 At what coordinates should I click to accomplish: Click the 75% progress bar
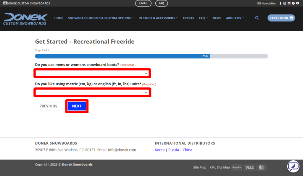tap(151, 56)
